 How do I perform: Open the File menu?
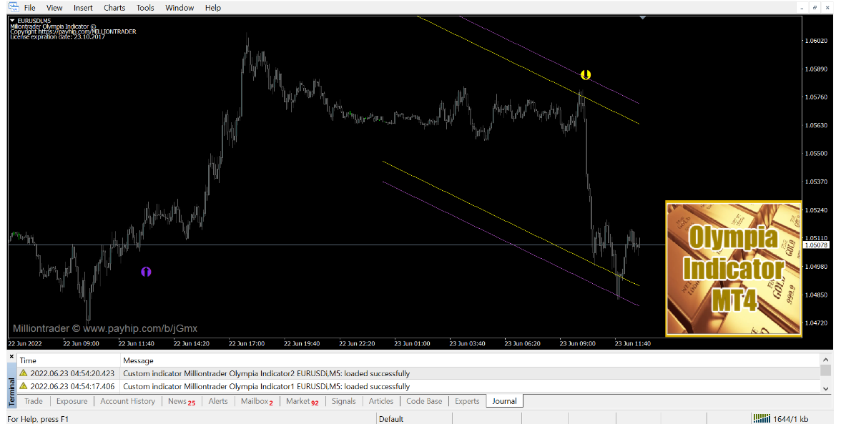tap(30, 7)
